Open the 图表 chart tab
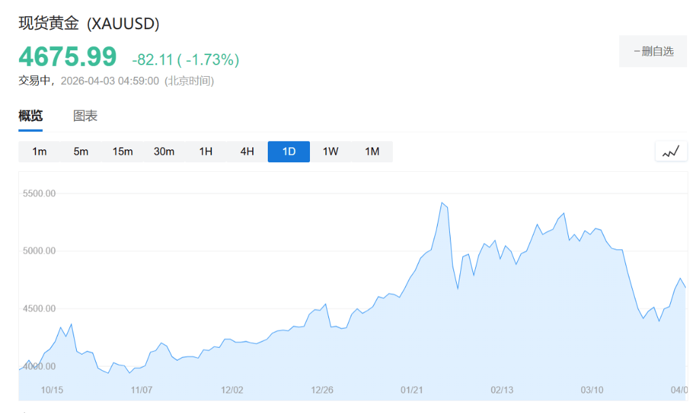696x413 pixels. [x=86, y=116]
